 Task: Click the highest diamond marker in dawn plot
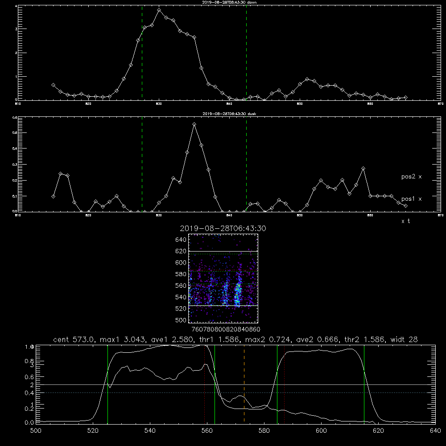coord(159,10)
